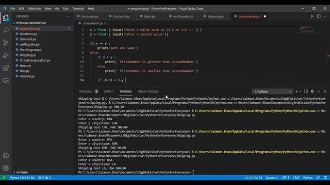Open the Go menu
The height and width of the screenshot is (185, 330).
[57, 9]
